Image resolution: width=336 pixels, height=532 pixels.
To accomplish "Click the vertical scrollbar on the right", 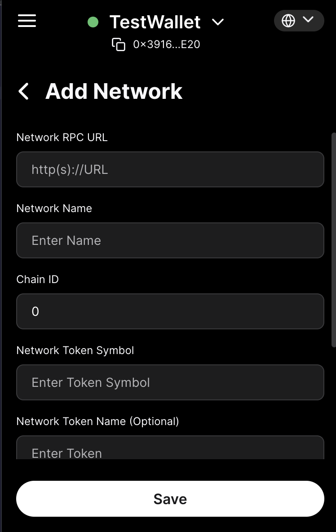I will tap(333, 238).
